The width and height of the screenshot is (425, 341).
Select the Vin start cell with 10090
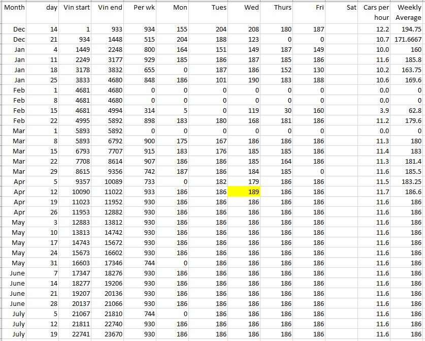[76, 192]
